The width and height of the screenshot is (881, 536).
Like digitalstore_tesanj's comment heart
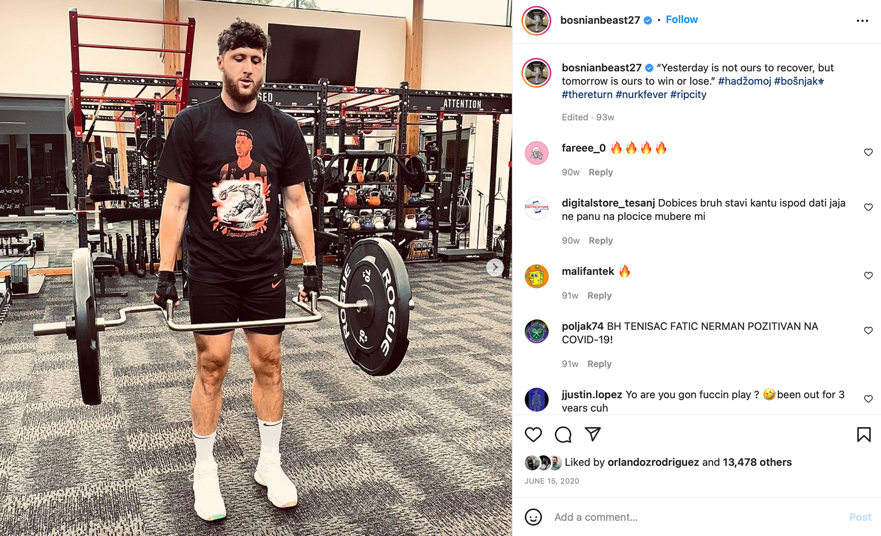tap(868, 207)
